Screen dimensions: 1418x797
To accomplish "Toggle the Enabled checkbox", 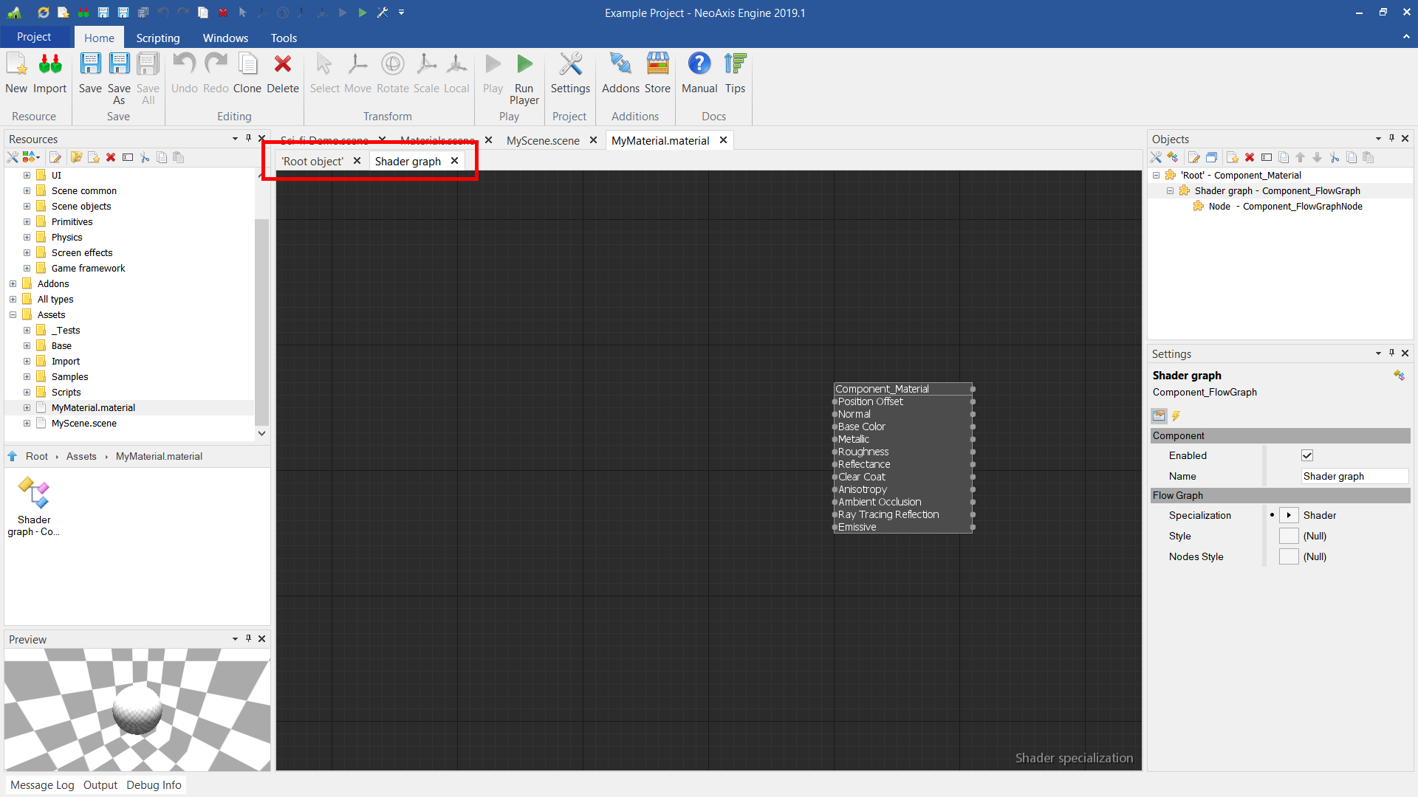I will click(x=1306, y=455).
